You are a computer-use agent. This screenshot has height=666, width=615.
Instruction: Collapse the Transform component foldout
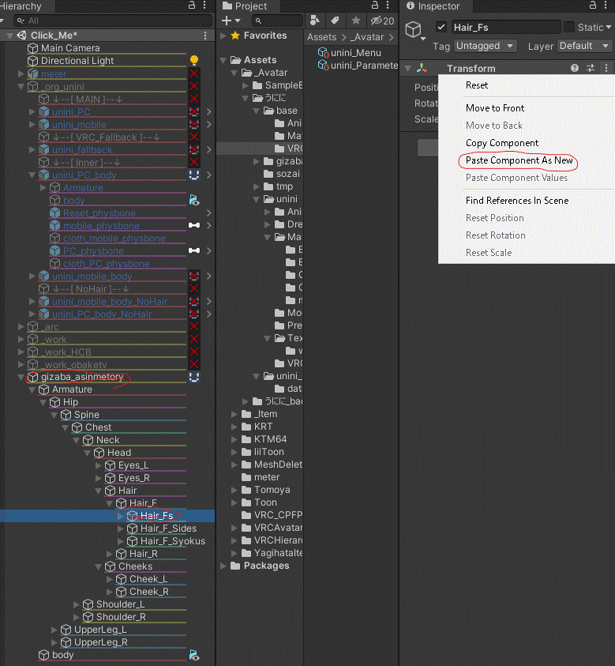click(x=408, y=68)
